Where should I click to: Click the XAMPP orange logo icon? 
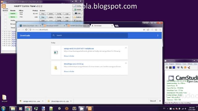tap(4, 6)
